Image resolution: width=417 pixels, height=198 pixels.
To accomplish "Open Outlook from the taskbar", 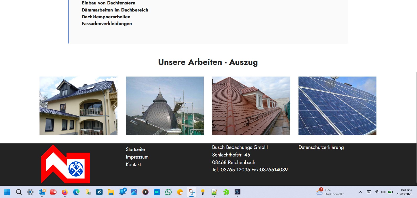I will point(42,192).
